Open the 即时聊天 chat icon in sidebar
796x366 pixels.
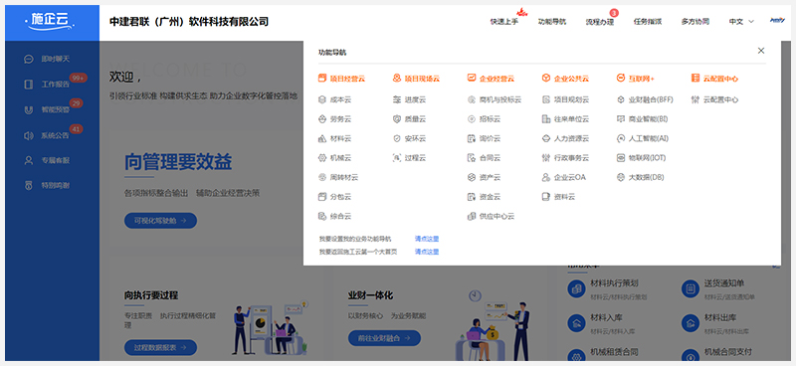tap(29, 59)
